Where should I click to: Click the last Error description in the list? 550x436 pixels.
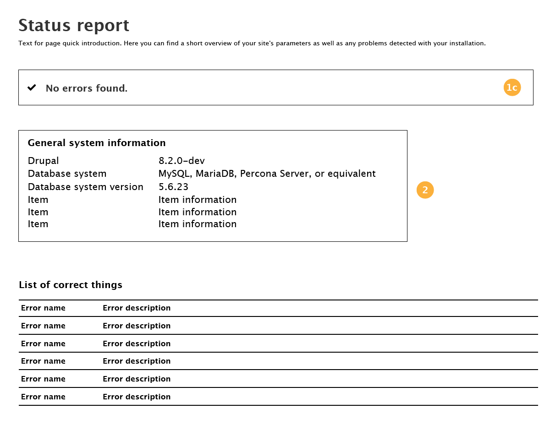pyautogui.click(x=137, y=397)
